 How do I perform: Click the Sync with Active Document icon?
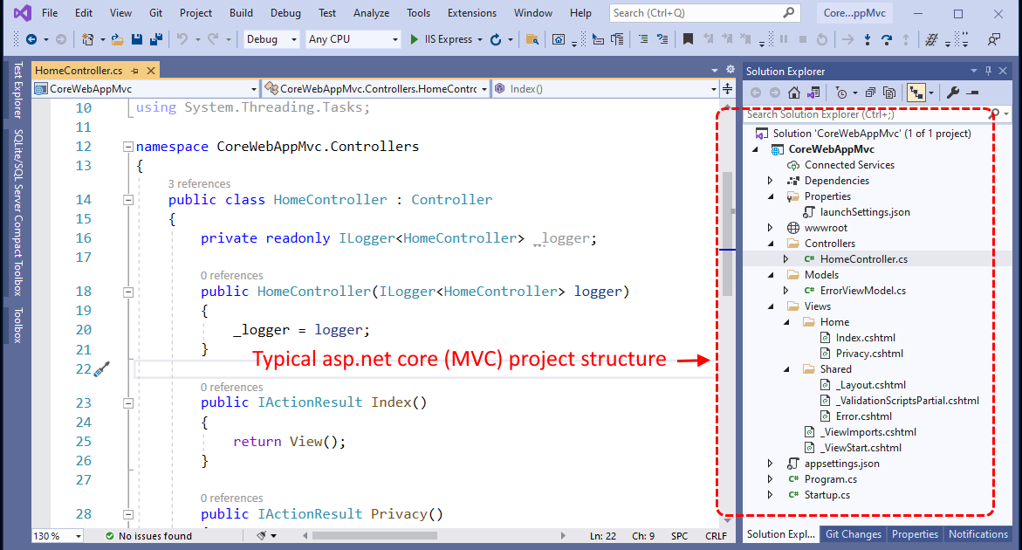(918, 92)
